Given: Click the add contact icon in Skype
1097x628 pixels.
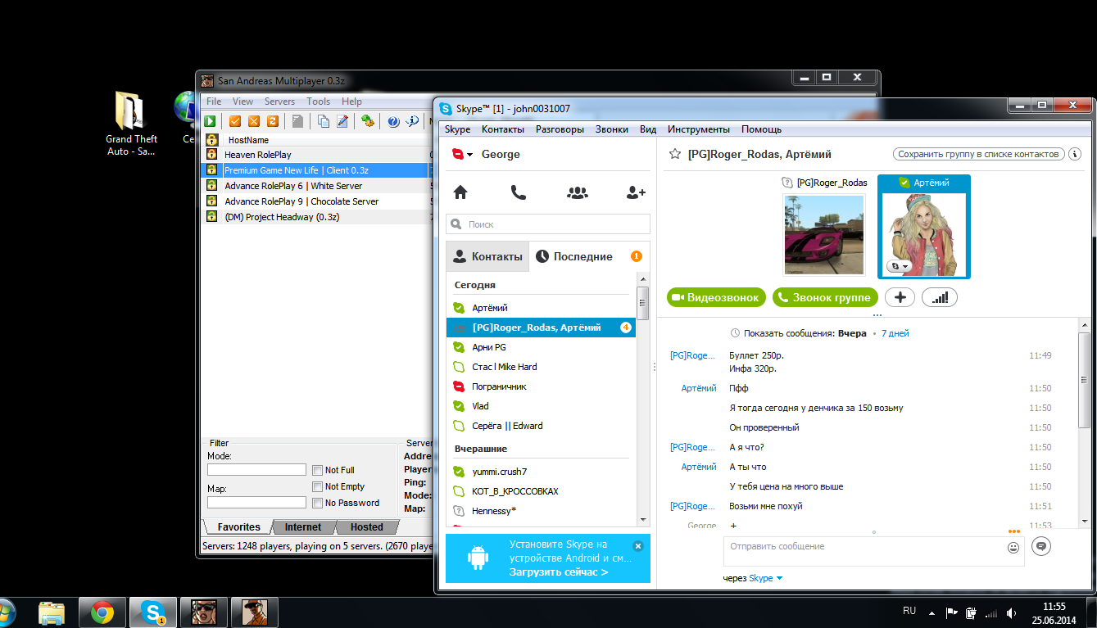Looking at the screenshot, I should point(636,192).
